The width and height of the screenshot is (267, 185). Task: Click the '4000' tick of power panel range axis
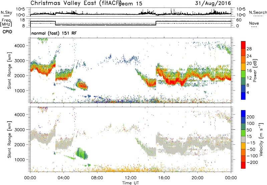click(x=19, y=46)
